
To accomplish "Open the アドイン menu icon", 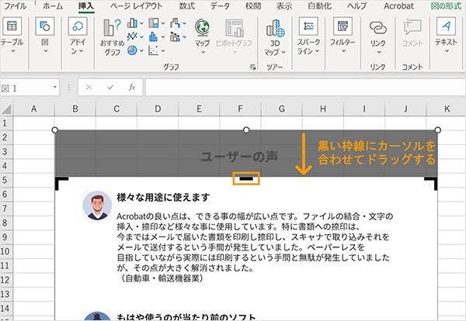I will tap(78, 26).
